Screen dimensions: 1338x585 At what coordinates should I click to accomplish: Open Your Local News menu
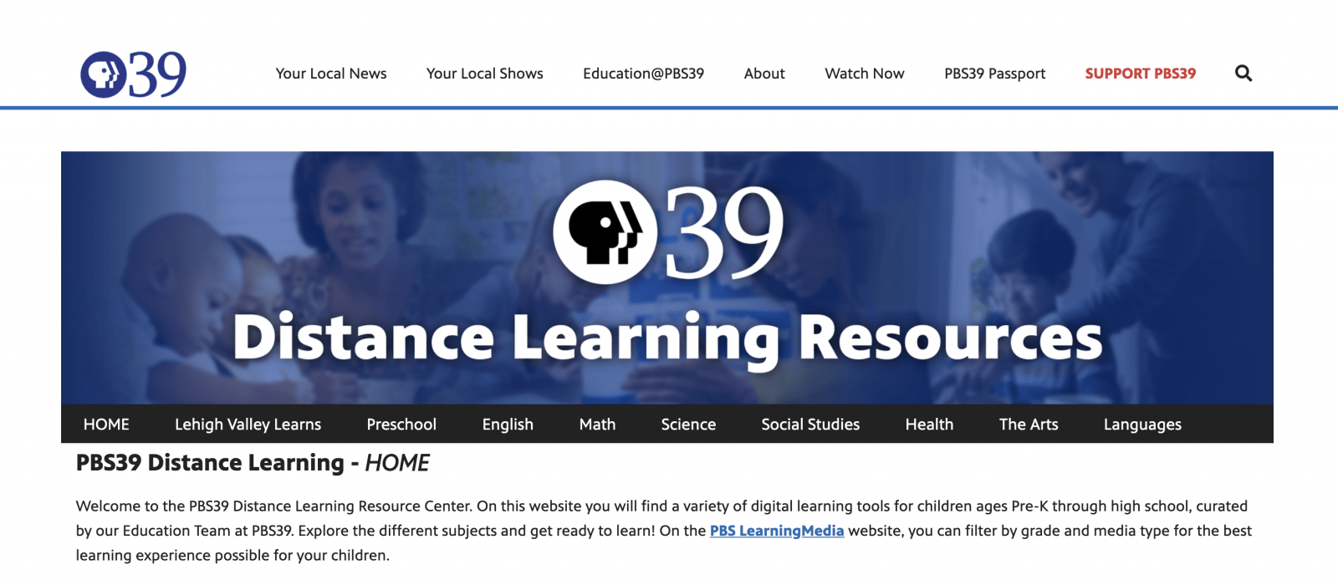[331, 74]
